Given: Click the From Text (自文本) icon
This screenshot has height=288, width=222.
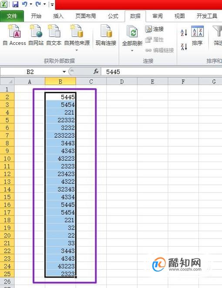Looking at the screenshot, I should [x=54, y=31].
